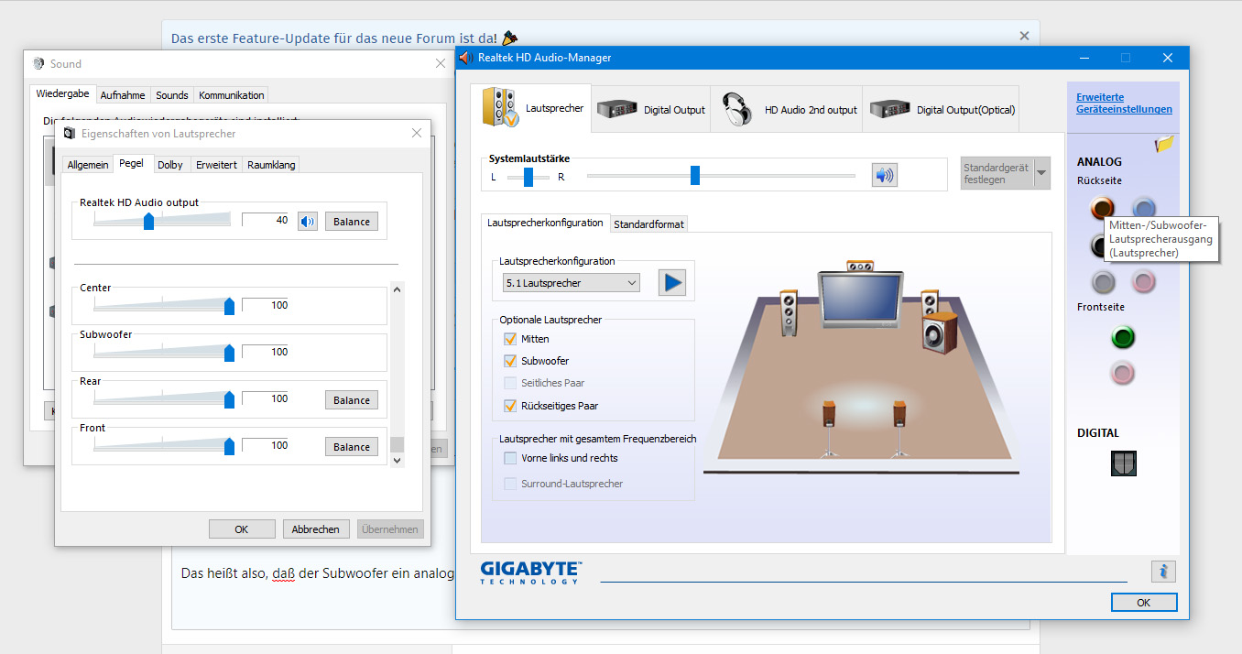Close the Eigenschaften von Lautsprecher dialog
Image resolution: width=1242 pixels, height=654 pixels.
[x=417, y=133]
